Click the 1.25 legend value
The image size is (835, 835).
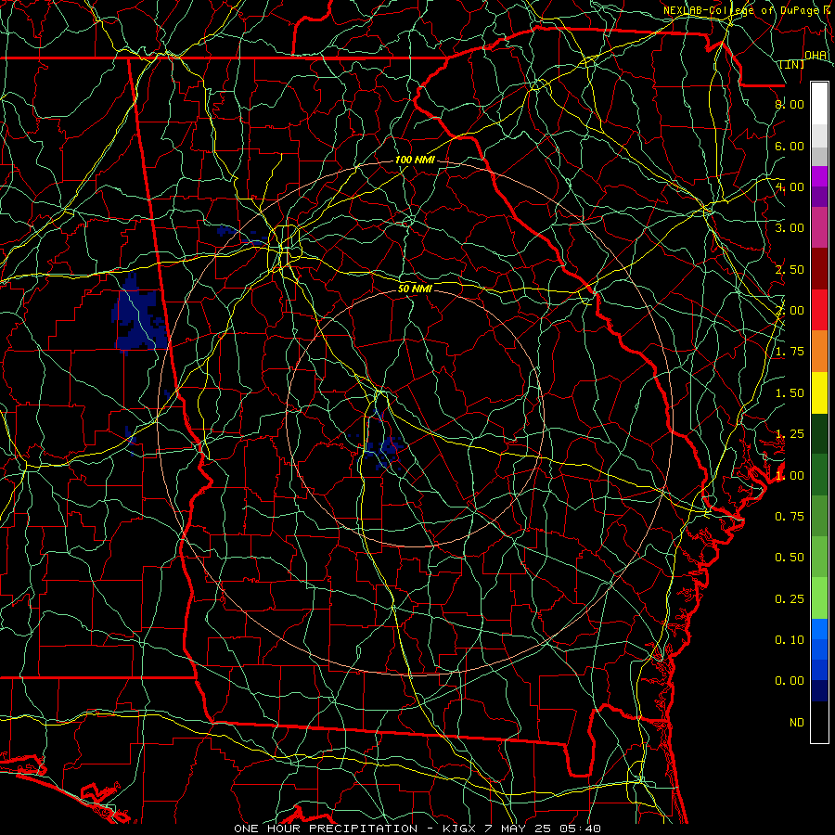pos(790,434)
